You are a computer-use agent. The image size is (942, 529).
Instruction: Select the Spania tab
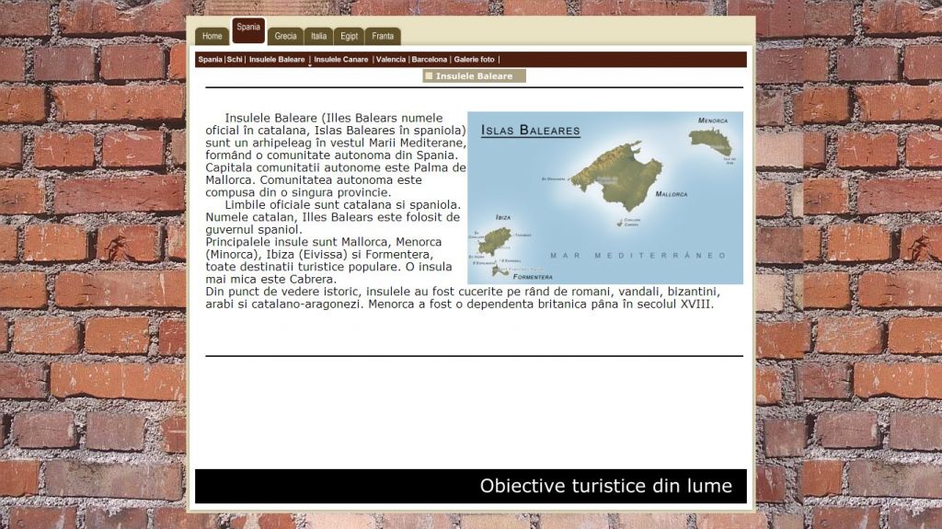(248, 29)
